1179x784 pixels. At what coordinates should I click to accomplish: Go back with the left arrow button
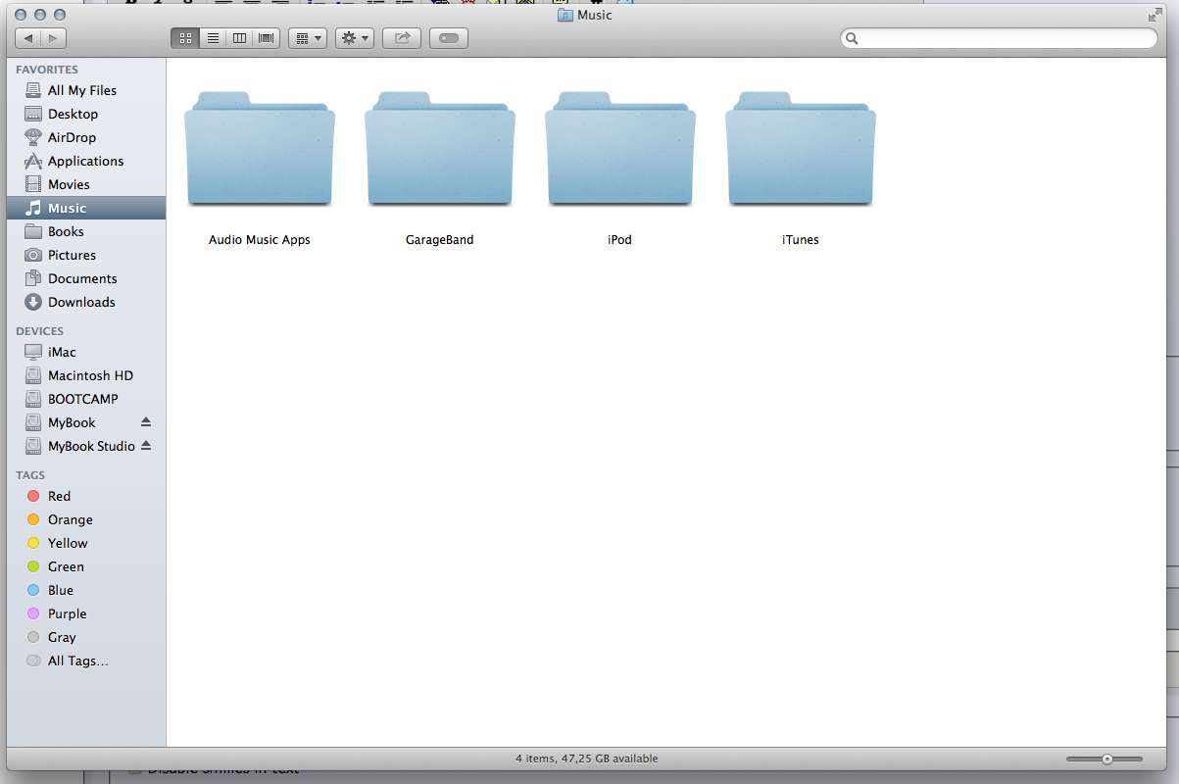28,38
